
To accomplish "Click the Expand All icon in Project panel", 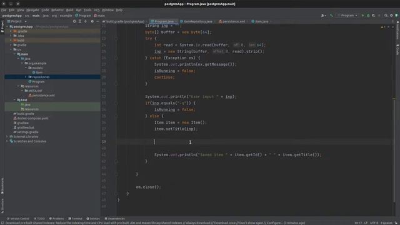I will [x=80, y=21].
